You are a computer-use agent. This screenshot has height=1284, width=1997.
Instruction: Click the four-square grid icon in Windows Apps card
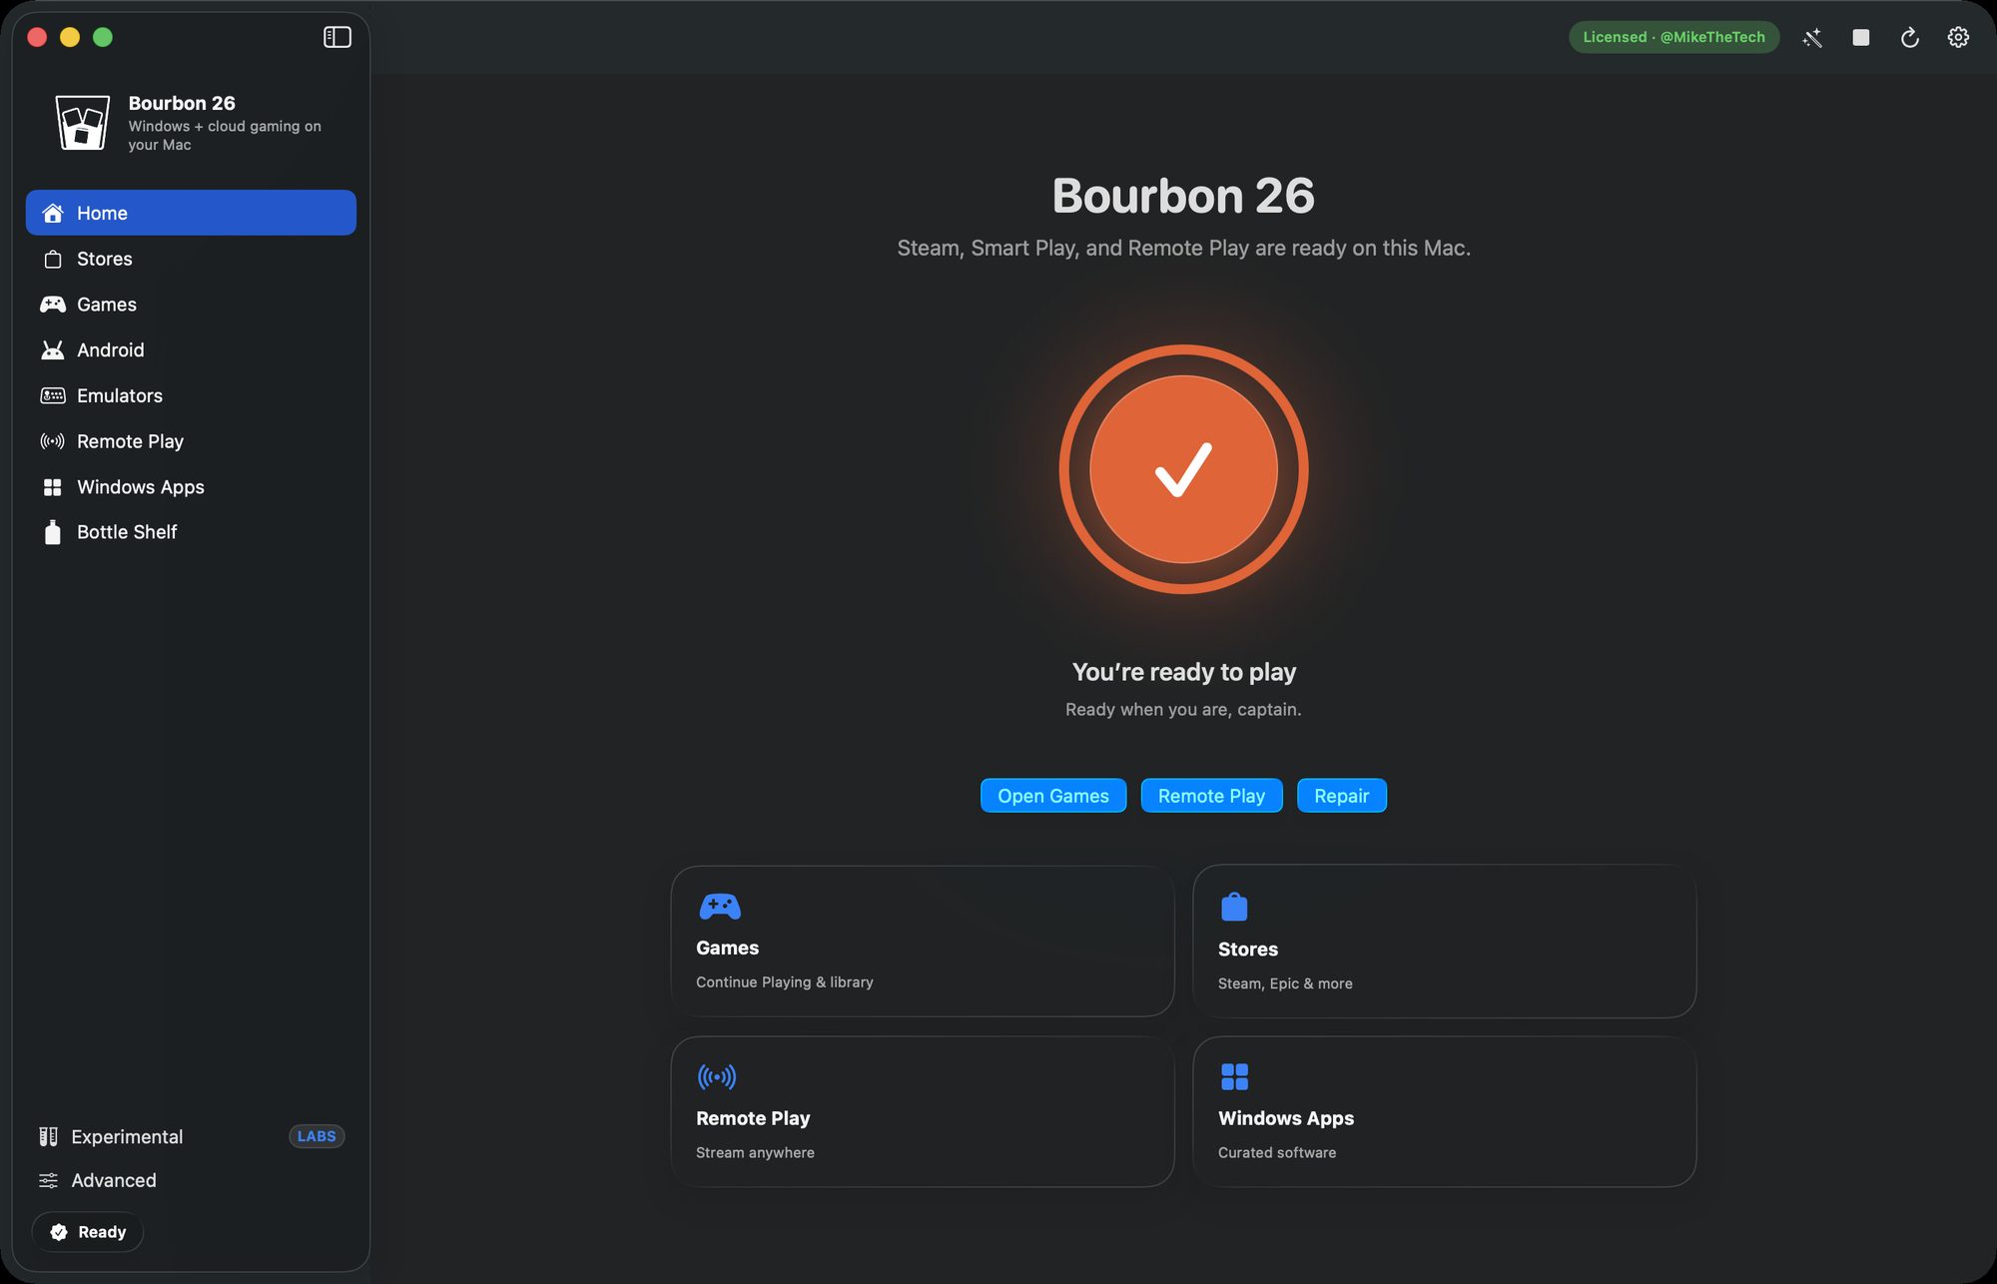click(1234, 1076)
